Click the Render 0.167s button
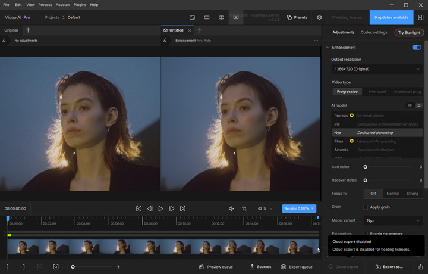428x274 pixels. coord(296,208)
